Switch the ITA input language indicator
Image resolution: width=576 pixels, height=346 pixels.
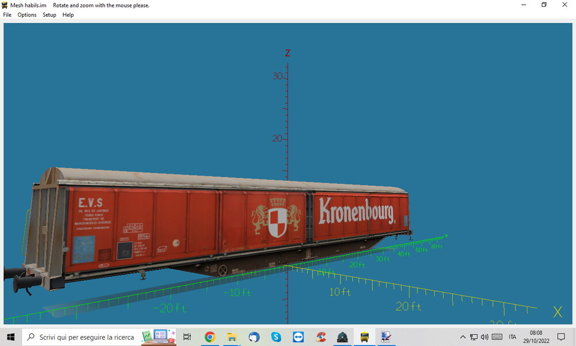tap(513, 337)
